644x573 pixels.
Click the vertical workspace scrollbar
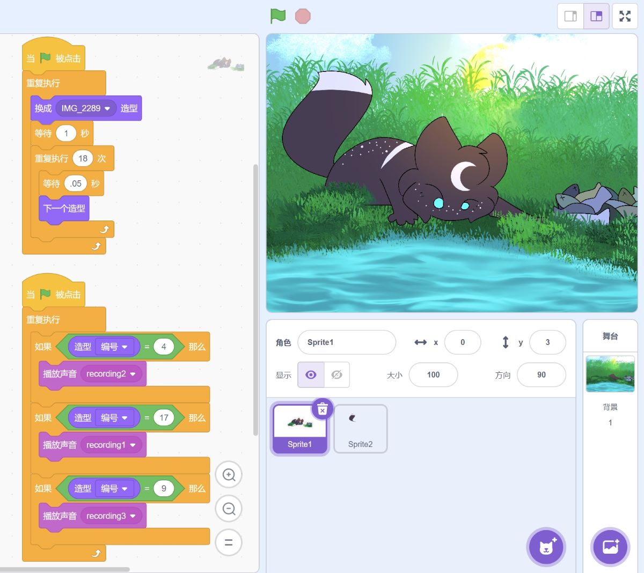coord(255,300)
